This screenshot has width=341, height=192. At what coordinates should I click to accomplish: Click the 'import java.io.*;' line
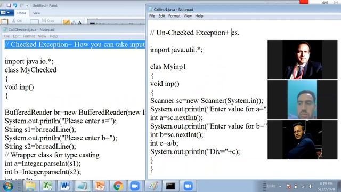click(x=29, y=61)
